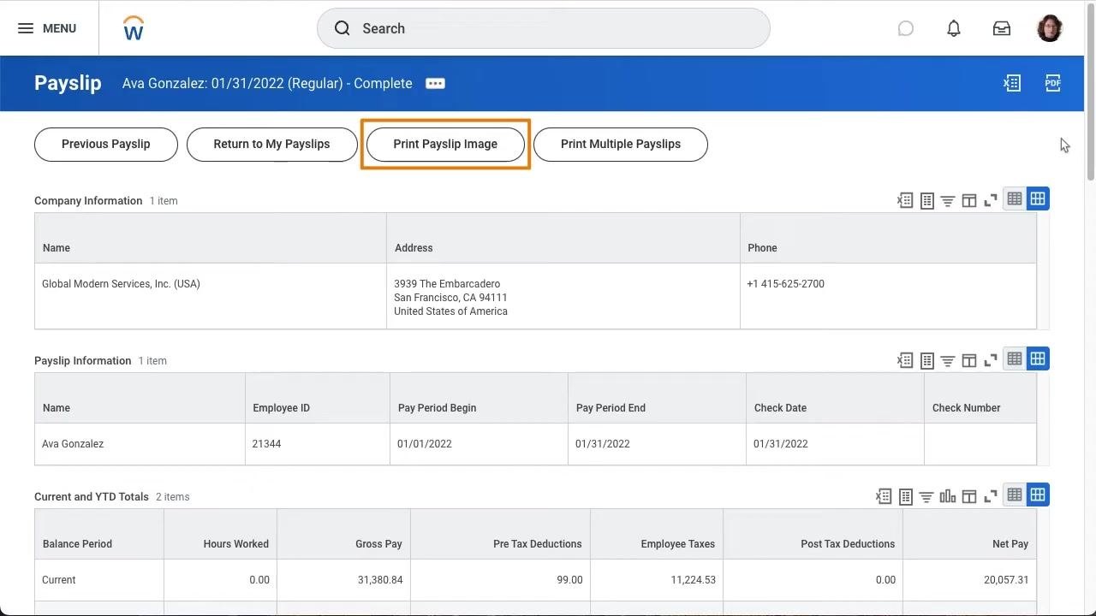Export page to Excel in header
This screenshot has height=616, width=1096.
(x=1012, y=83)
